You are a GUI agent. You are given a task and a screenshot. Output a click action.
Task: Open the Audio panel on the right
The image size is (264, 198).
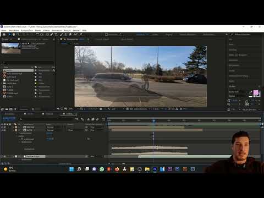[x=231, y=45]
